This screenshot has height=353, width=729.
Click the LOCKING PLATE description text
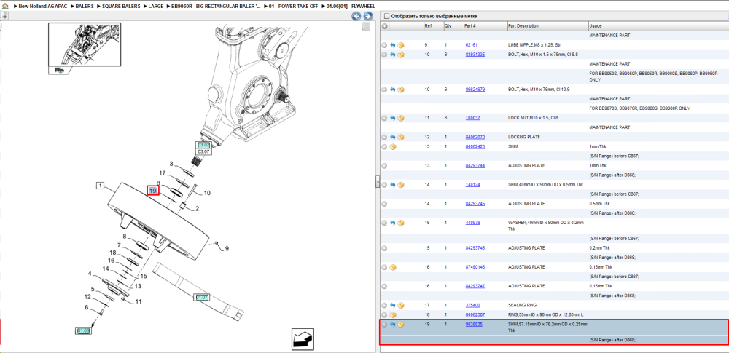(523, 137)
